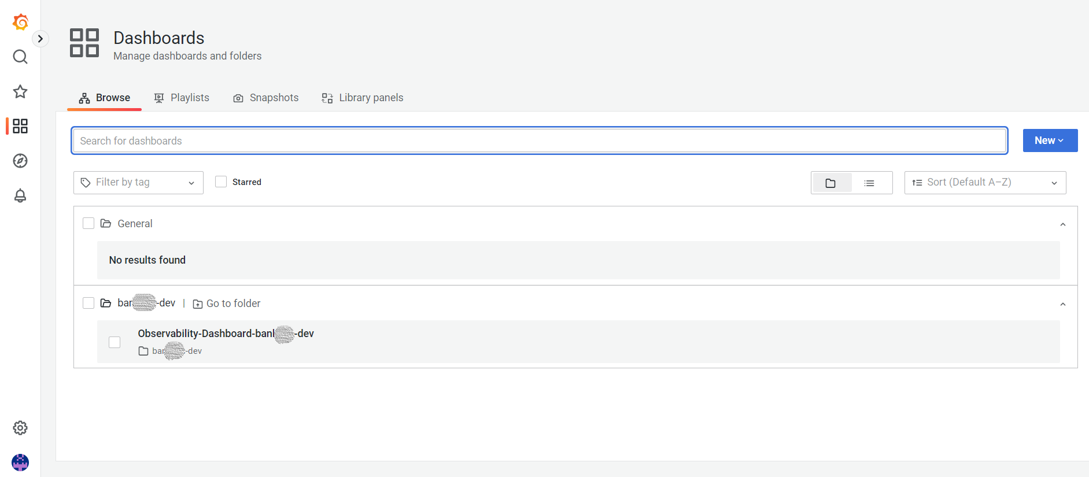
Task: Open Alerting bell icon in sidebar
Action: point(20,195)
